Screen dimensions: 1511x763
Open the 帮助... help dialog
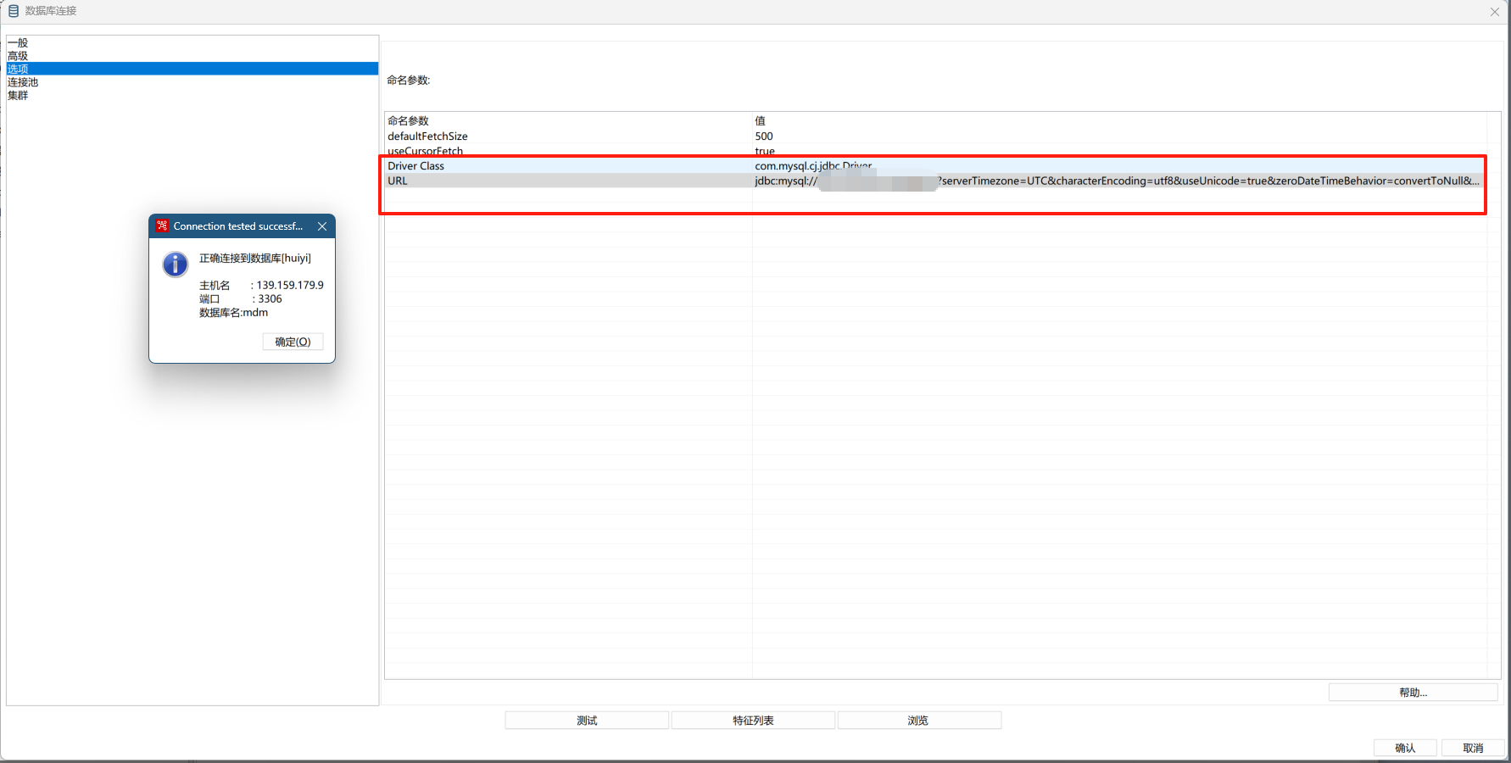tap(1413, 692)
